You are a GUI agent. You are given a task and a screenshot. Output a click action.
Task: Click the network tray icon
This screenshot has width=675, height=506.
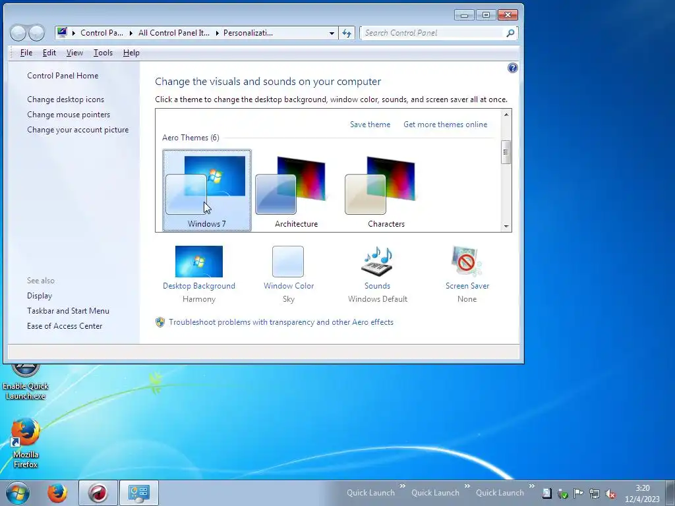click(595, 493)
